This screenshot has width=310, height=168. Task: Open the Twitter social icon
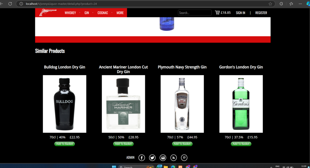(x=152, y=158)
